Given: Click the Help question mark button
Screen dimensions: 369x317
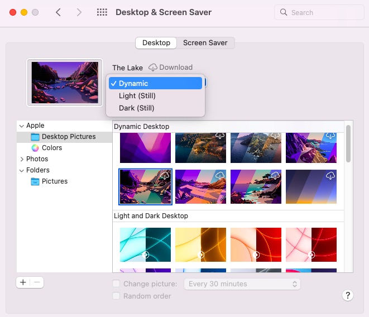Looking at the screenshot, I should [347, 295].
